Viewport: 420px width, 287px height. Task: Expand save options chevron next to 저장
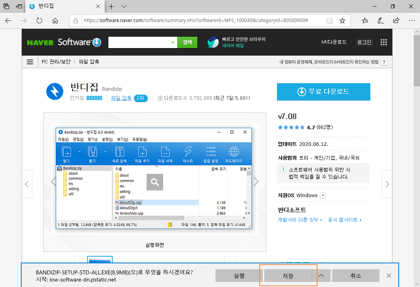[321, 276]
